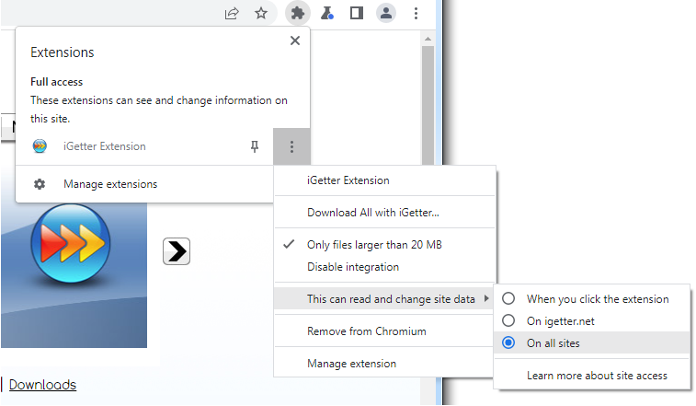Pin the iGetter Extension to toolbar
696x406 pixels.
coord(256,146)
